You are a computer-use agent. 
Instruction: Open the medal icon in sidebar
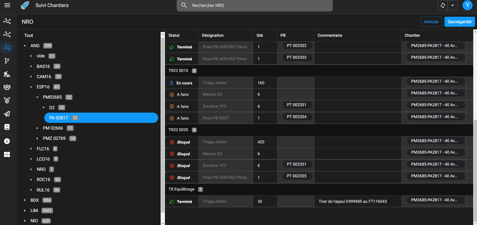7,100
